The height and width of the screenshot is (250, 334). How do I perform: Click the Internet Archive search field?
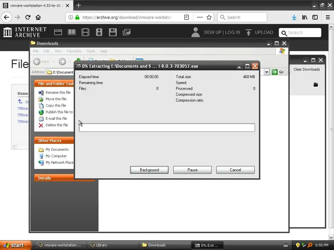point(300,33)
